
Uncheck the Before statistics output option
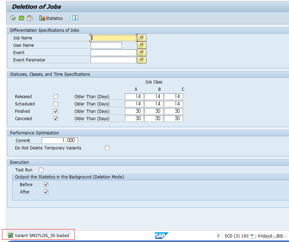46,184
